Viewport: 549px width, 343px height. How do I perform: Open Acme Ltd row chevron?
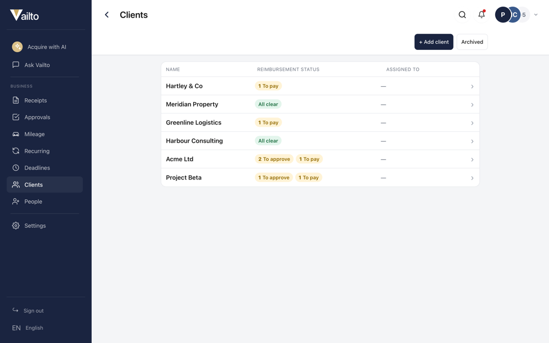coord(472,159)
